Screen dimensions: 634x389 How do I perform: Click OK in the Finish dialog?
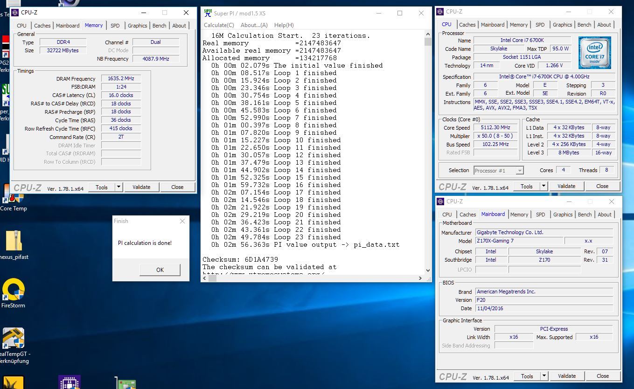160,270
